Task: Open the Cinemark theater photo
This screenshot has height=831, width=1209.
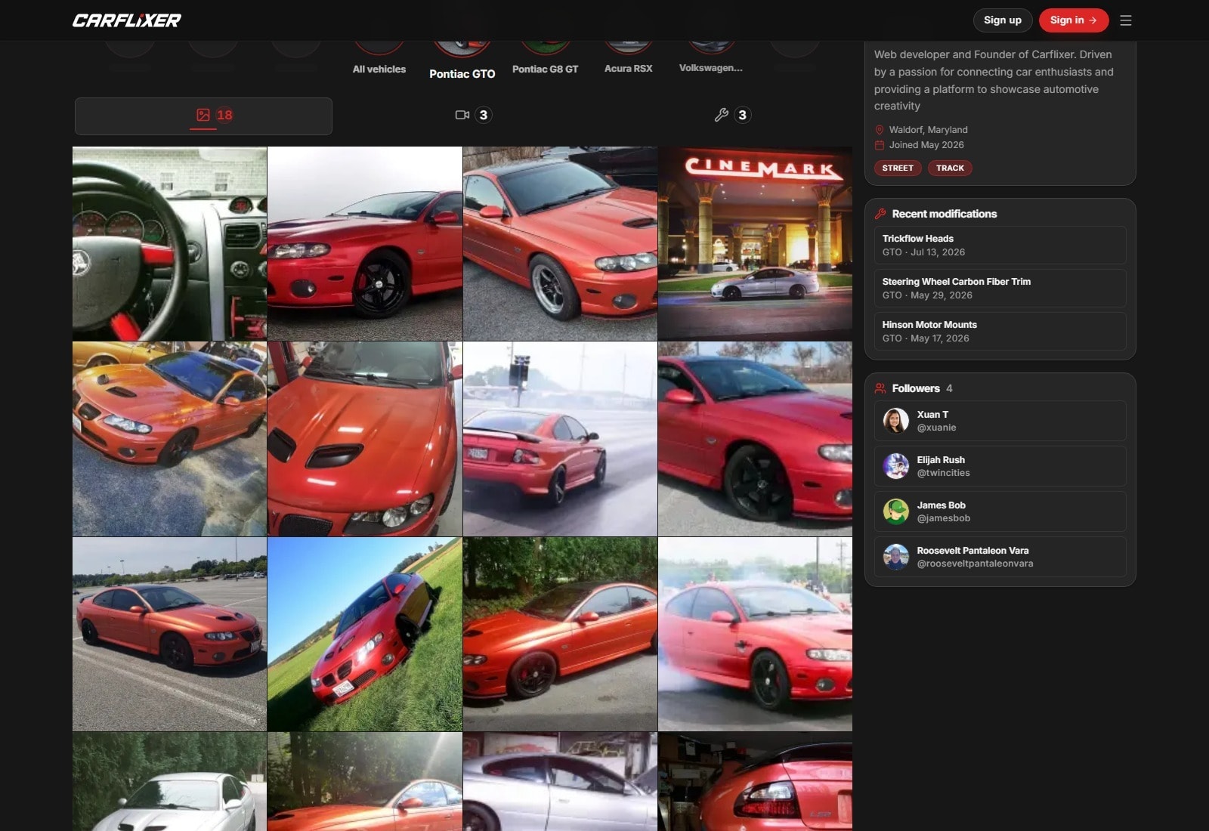Action: click(x=755, y=243)
